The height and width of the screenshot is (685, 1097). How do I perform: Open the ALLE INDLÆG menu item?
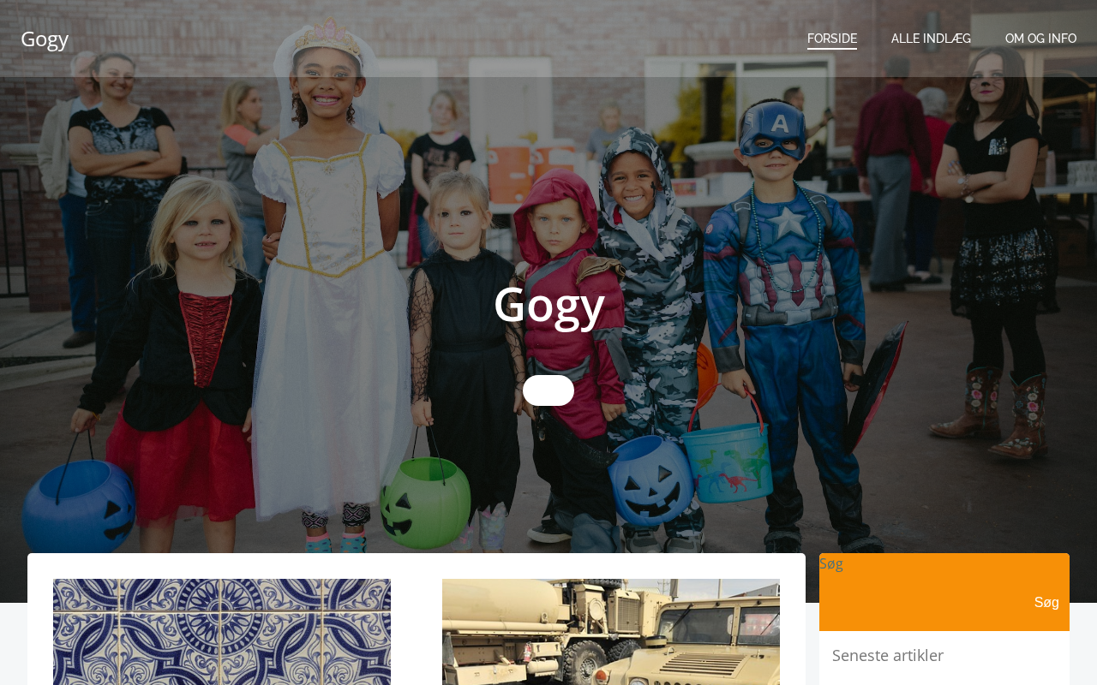point(931,39)
